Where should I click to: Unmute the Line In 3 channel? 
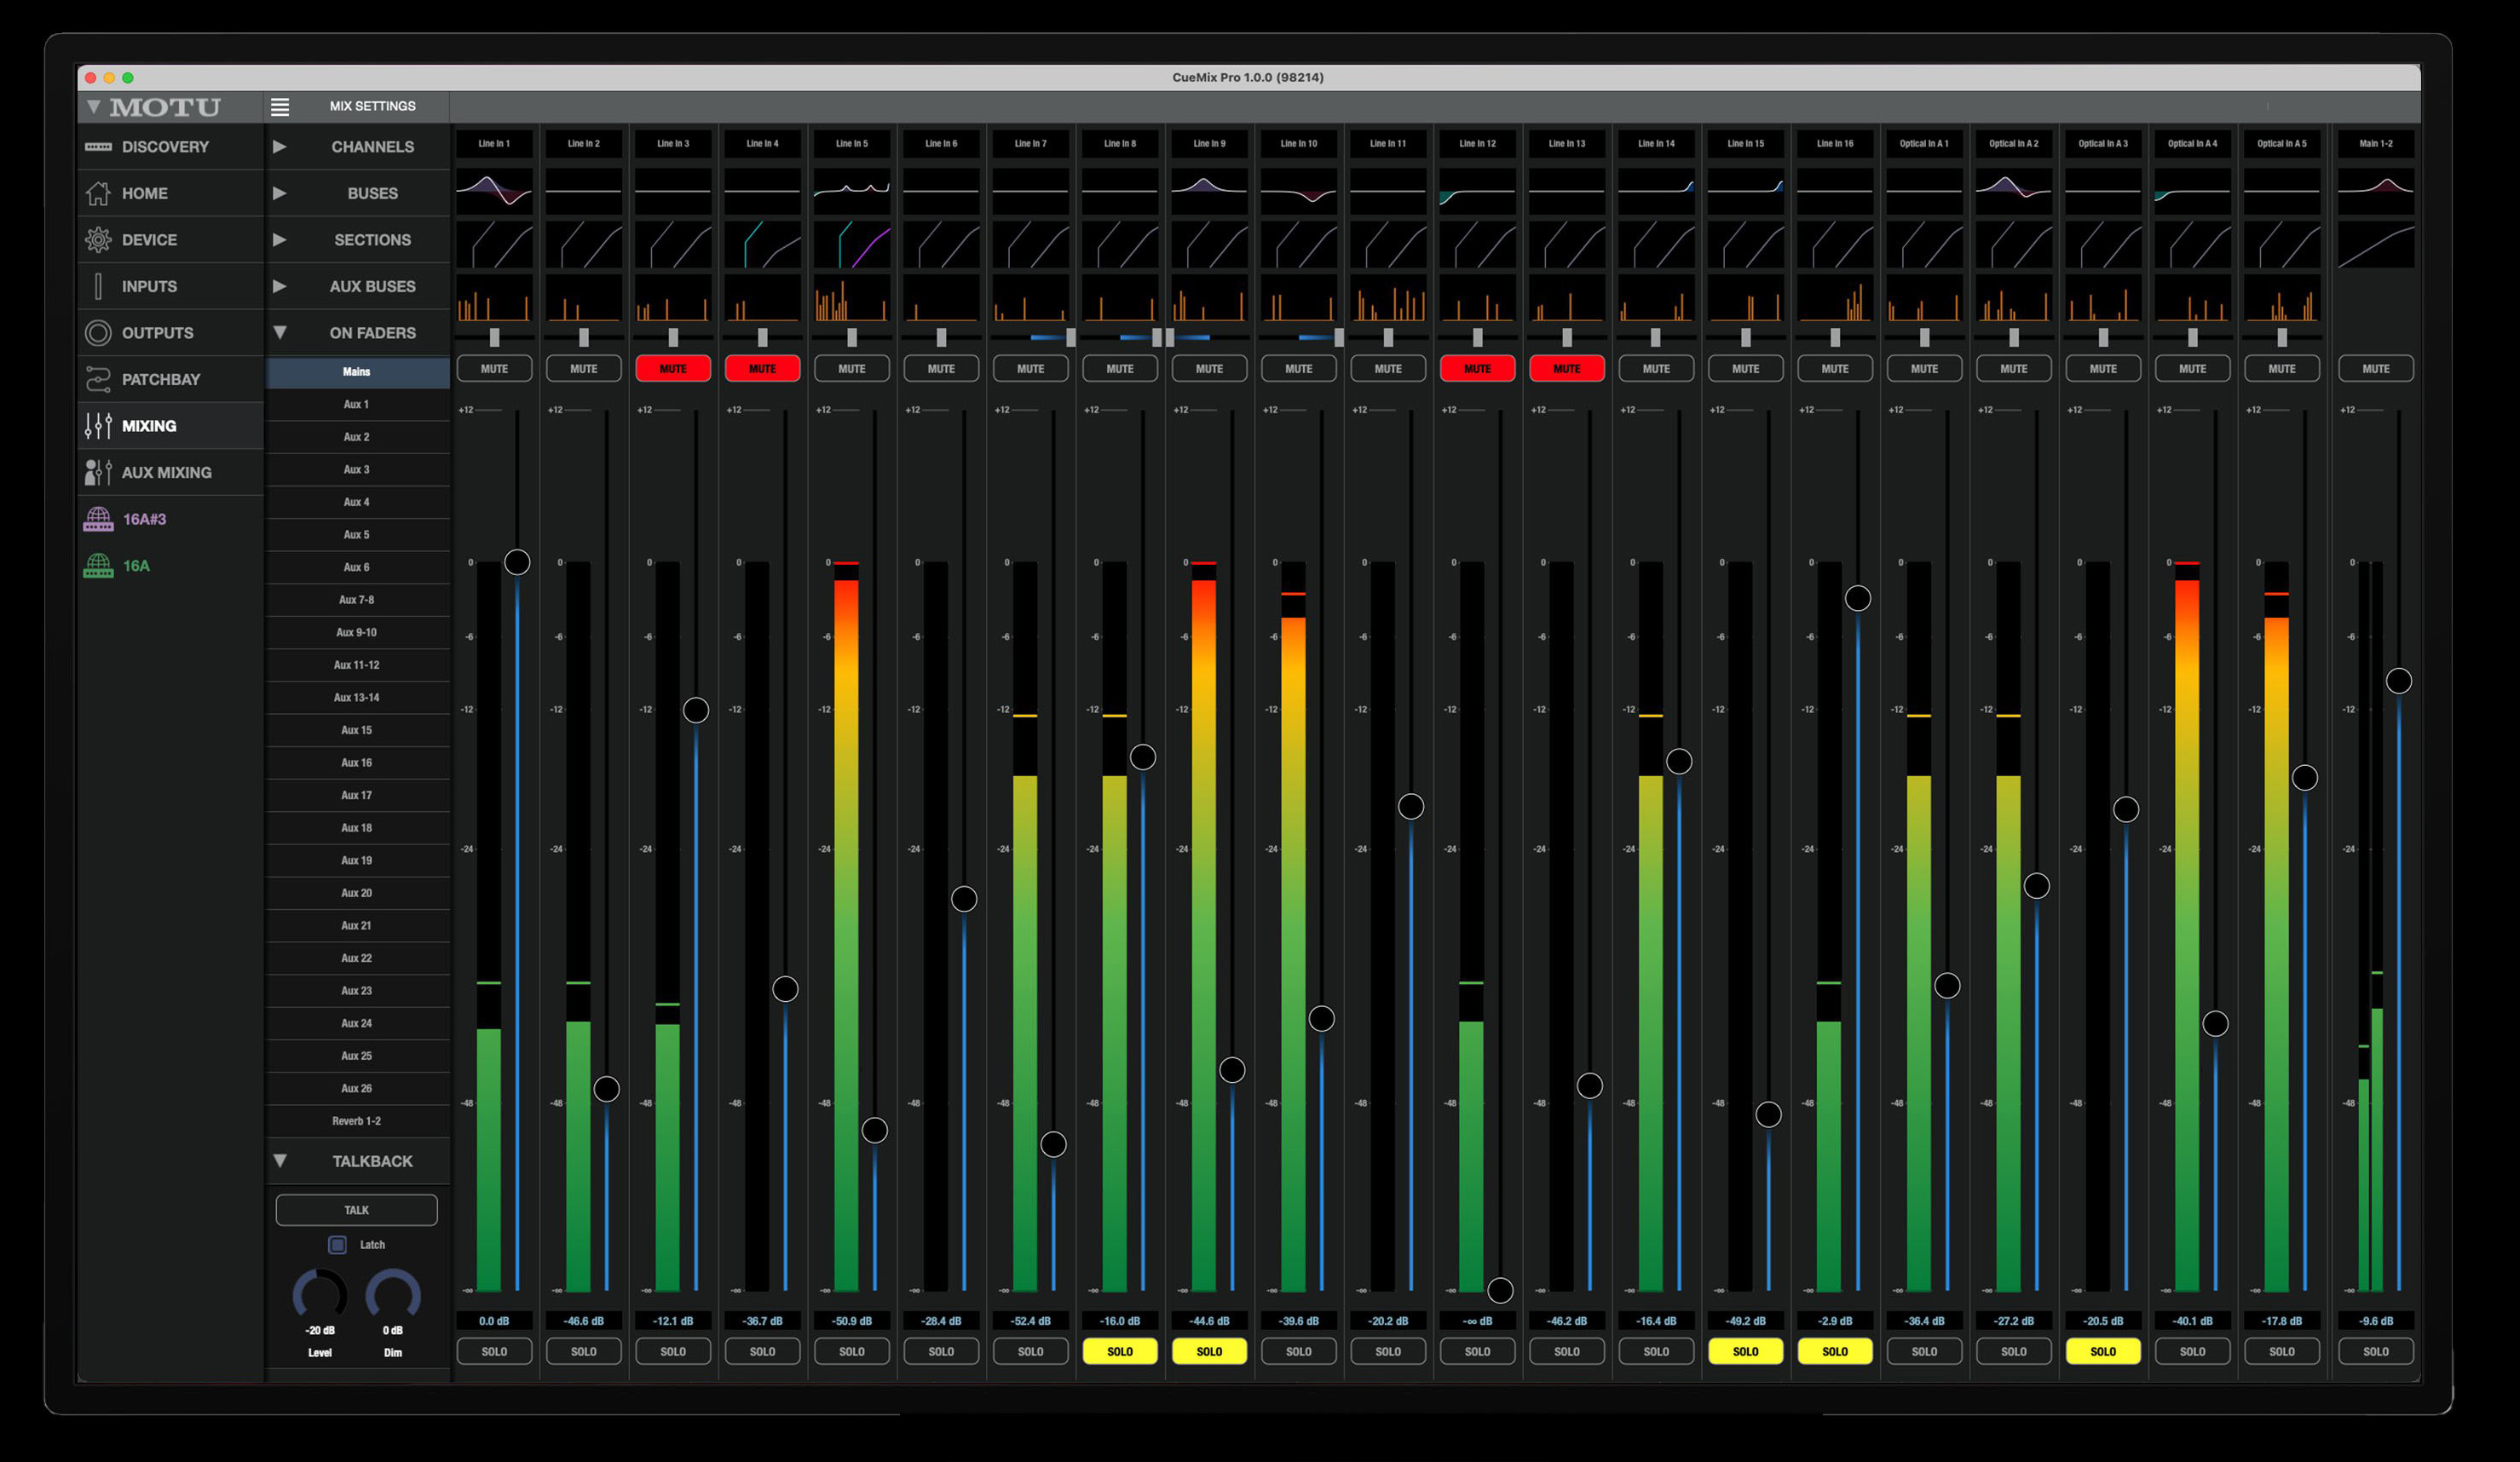[673, 369]
